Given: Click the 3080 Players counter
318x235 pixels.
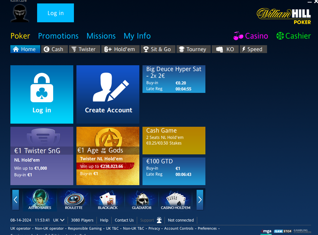Looking at the screenshot, I should tap(82, 220).
